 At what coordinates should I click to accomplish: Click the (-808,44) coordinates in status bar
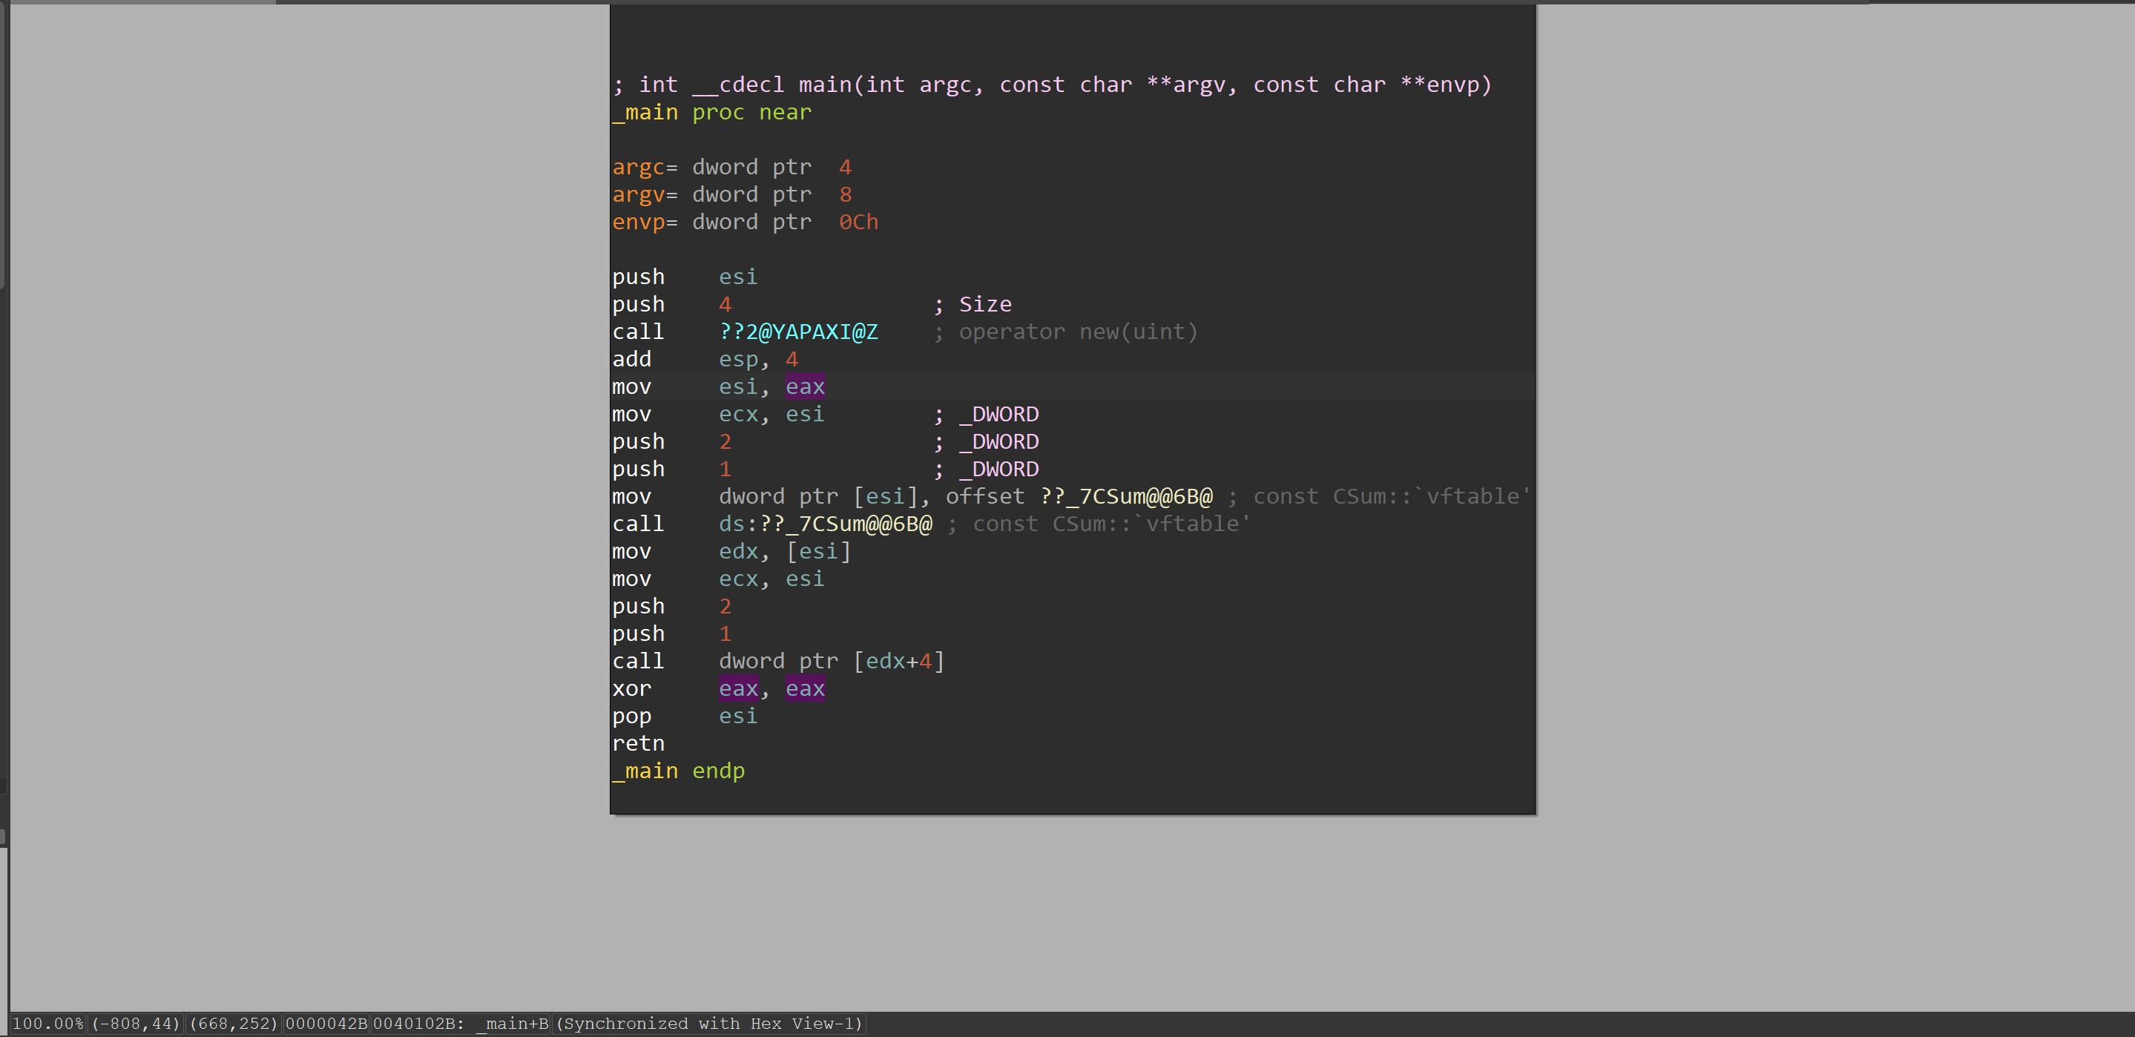(136, 1023)
